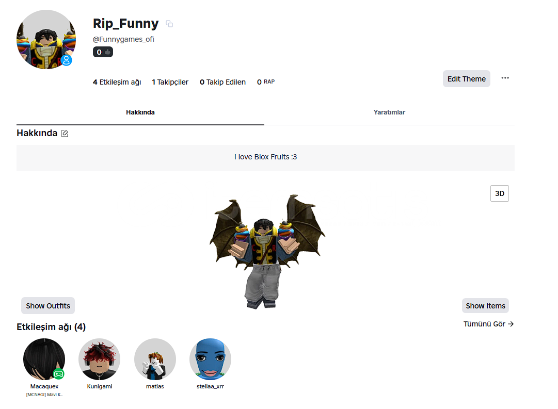Open the three-dot more options menu

(x=505, y=78)
